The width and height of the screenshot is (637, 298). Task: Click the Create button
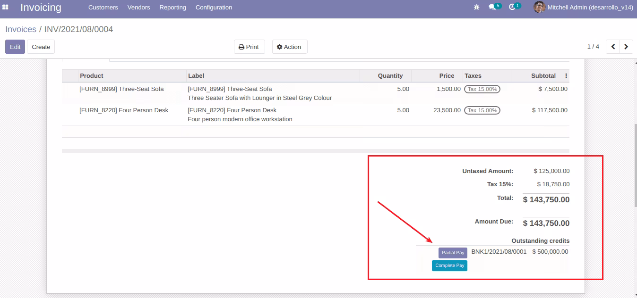(x=41, y=47)
